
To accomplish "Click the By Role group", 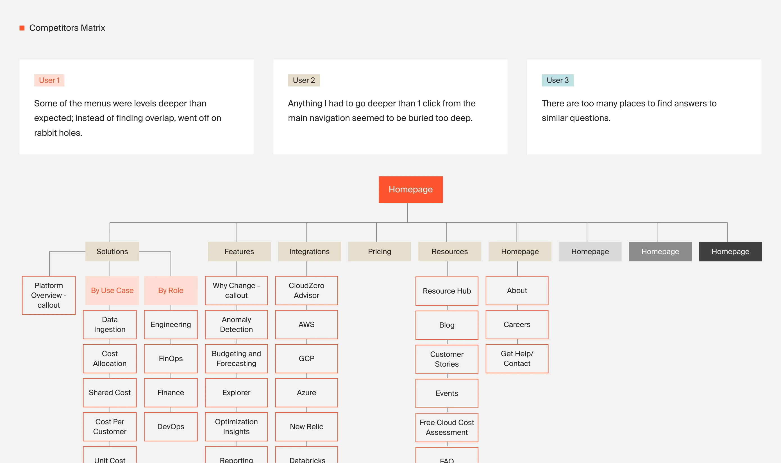I will point(171,291).
